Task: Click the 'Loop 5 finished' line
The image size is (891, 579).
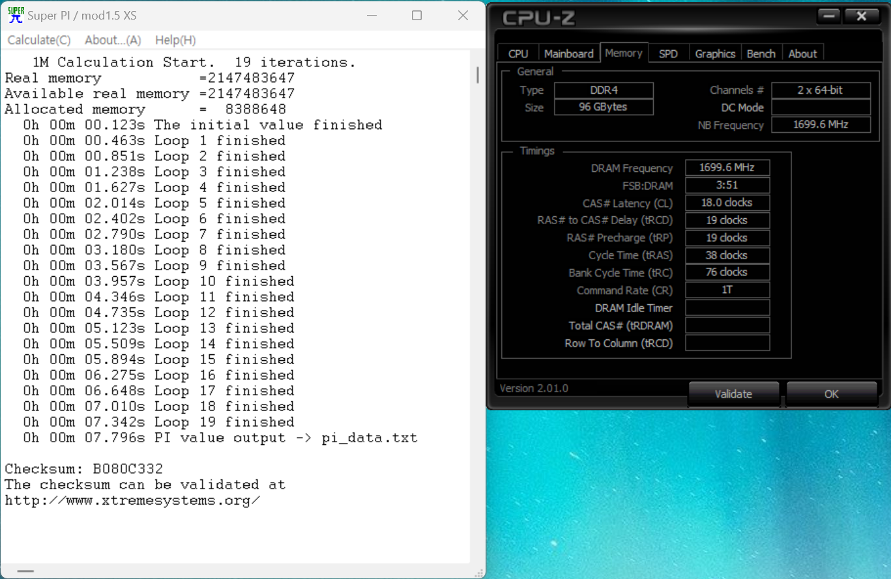Action: 154,203
